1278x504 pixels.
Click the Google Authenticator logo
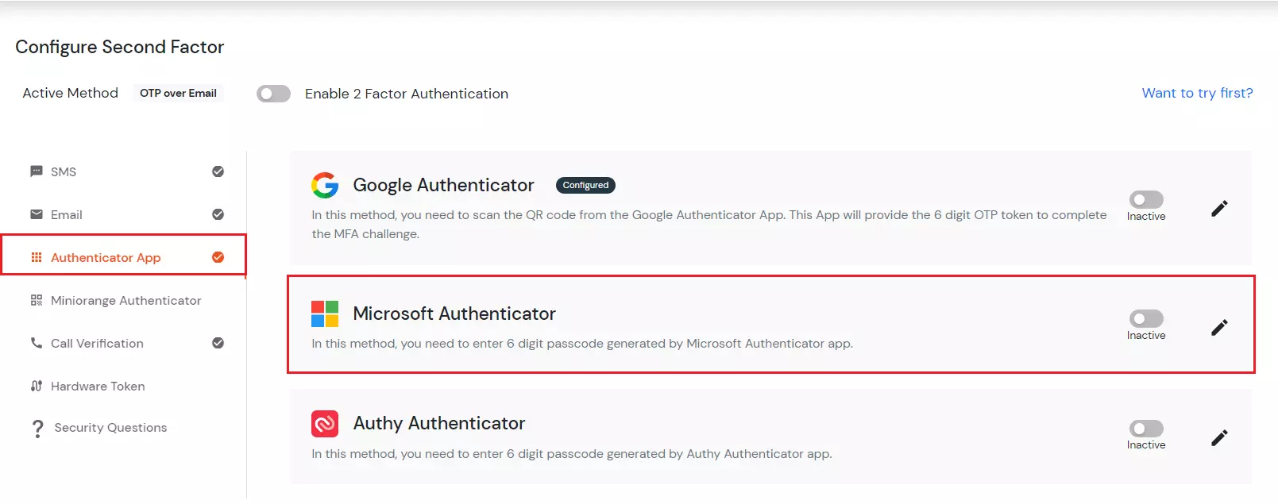(324, 185)
